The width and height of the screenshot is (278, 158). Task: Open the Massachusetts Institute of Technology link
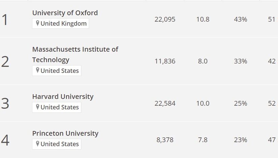75,54
